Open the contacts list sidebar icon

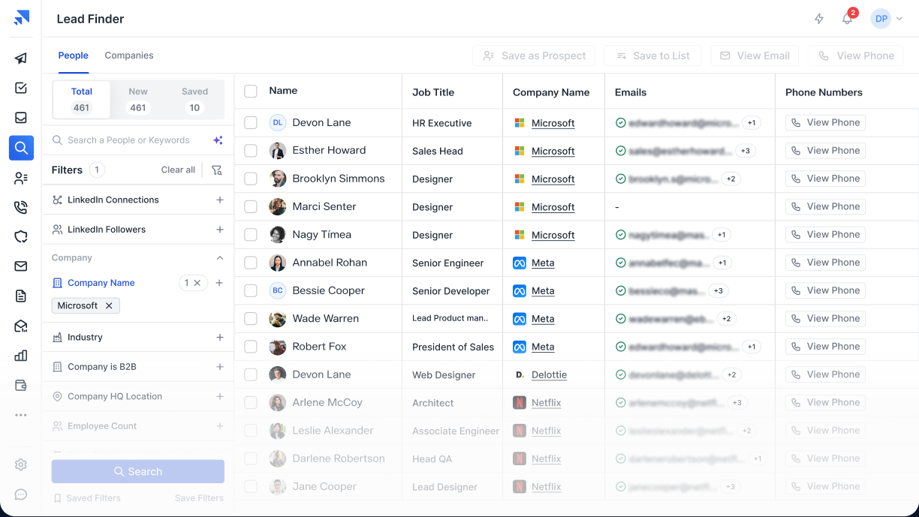(x=21, y=178)
